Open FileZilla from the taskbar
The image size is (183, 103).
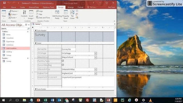coord(87,100)
